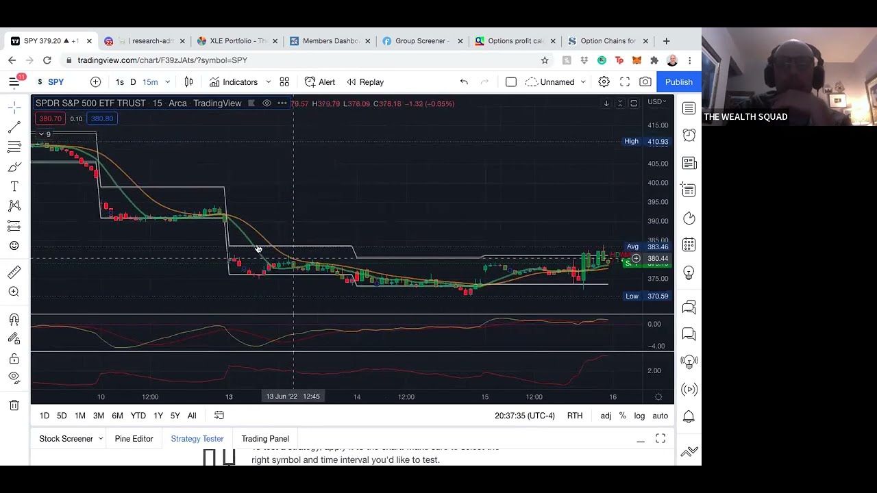The image size is (877, 493).
Task: Undo the last chart action
Action: [x=464, y=82]
